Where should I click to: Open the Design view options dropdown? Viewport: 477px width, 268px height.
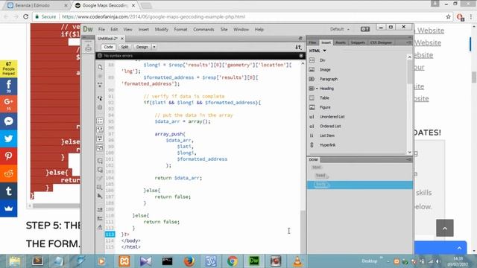point(154,47)
